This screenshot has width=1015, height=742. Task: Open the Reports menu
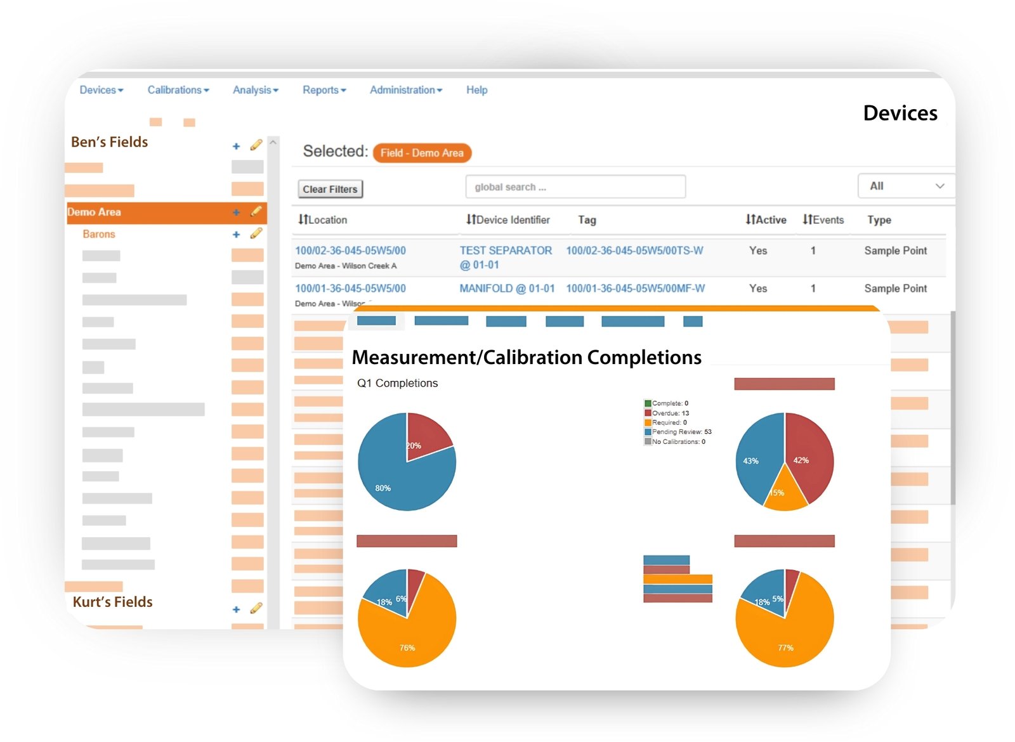click(324, 90)
